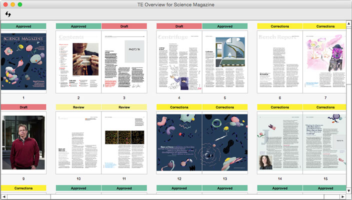Open page 2 Contents thumbnail
The height and width of the screenshot is (200, 352).
coord(78,61)
